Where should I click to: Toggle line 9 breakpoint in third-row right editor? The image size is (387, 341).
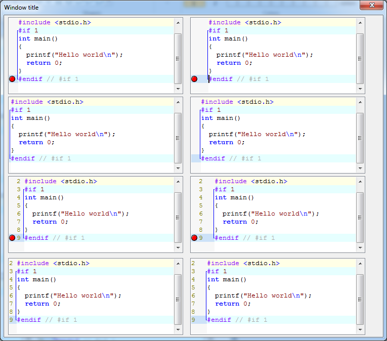194,238
